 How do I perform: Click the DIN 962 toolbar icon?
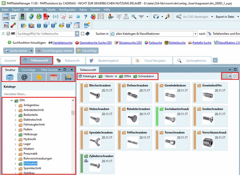tap(71, 17)
